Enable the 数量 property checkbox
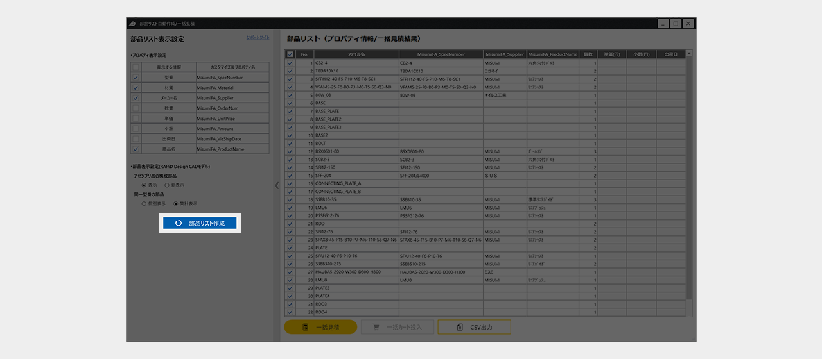 pyautogui.click(x=136, y=108)
